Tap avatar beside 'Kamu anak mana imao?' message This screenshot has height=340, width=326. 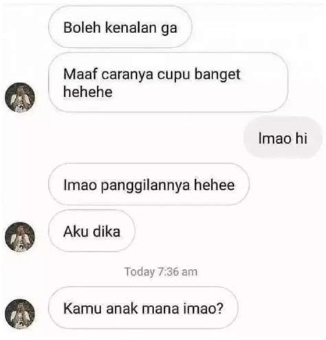point(20,314)
